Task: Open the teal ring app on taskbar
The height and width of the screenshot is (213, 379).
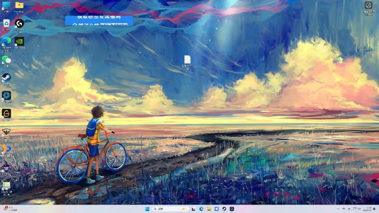Action: coord(232,209)
